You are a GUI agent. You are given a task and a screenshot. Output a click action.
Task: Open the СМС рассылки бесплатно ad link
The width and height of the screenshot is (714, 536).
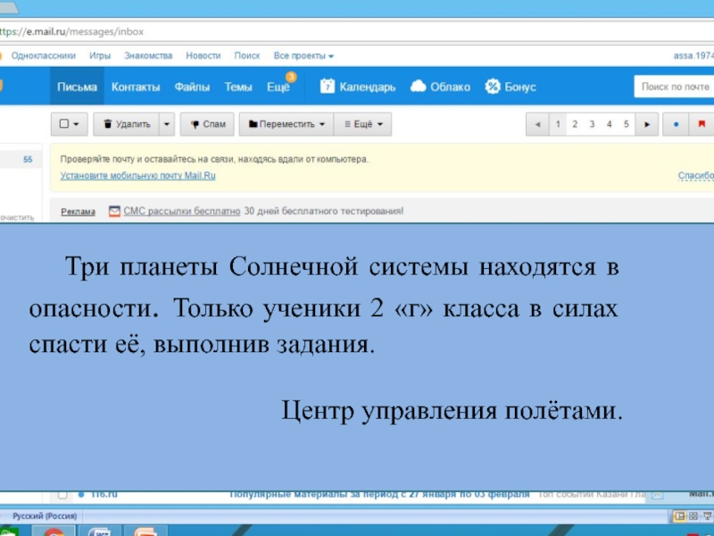[181, 212]
